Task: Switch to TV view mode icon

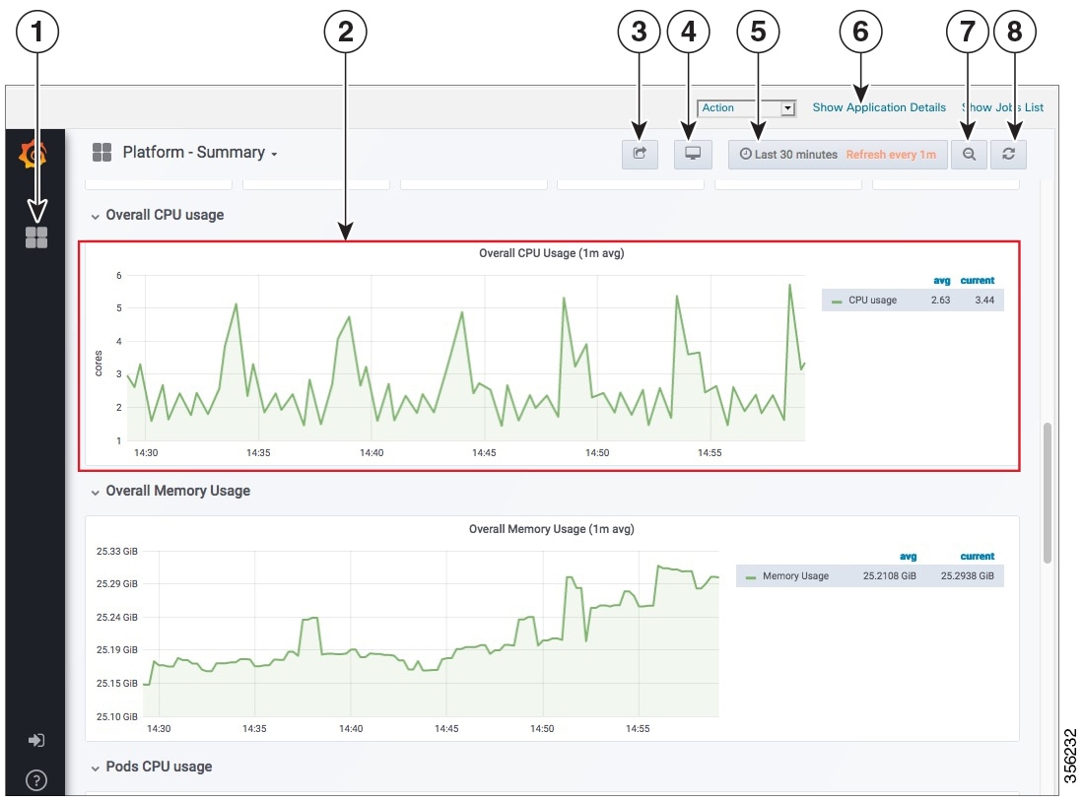Action: pos(693,154)
